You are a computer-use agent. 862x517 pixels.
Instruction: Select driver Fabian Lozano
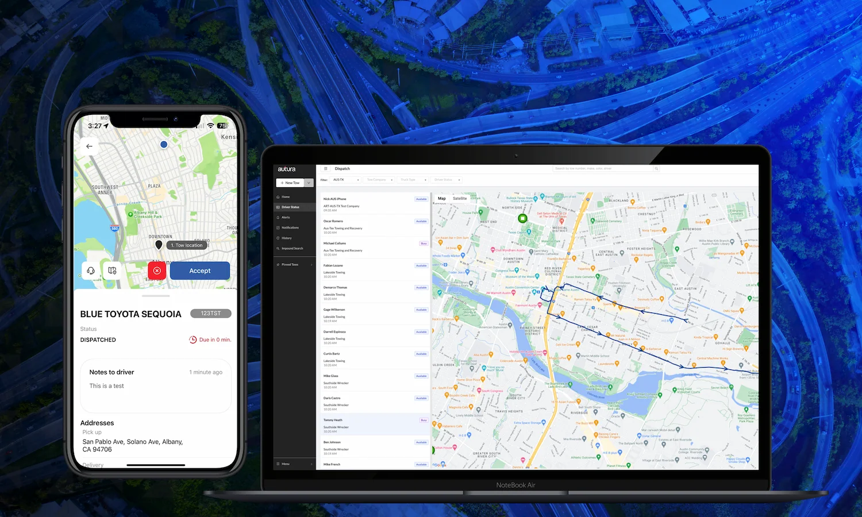pyautogui.click(x=374, y=271)
